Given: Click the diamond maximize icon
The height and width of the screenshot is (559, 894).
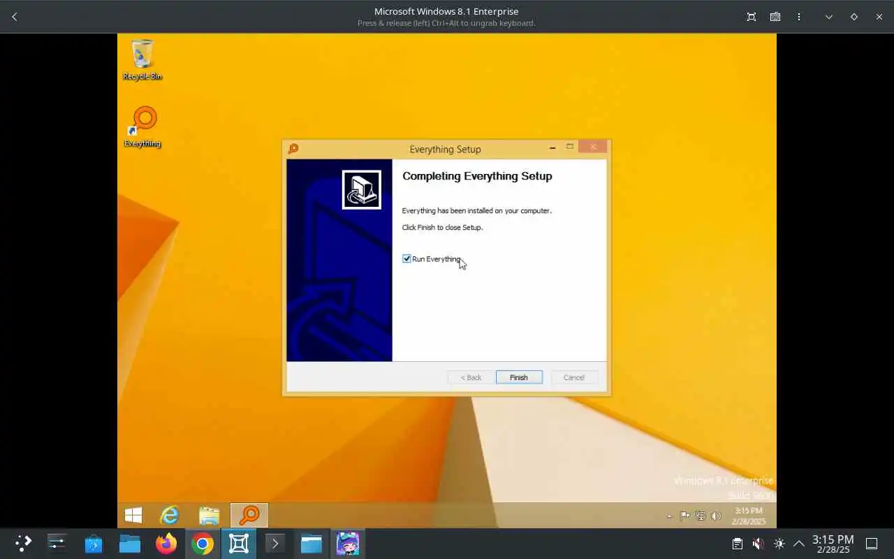Looking at the screenshot, I should 853,17.
